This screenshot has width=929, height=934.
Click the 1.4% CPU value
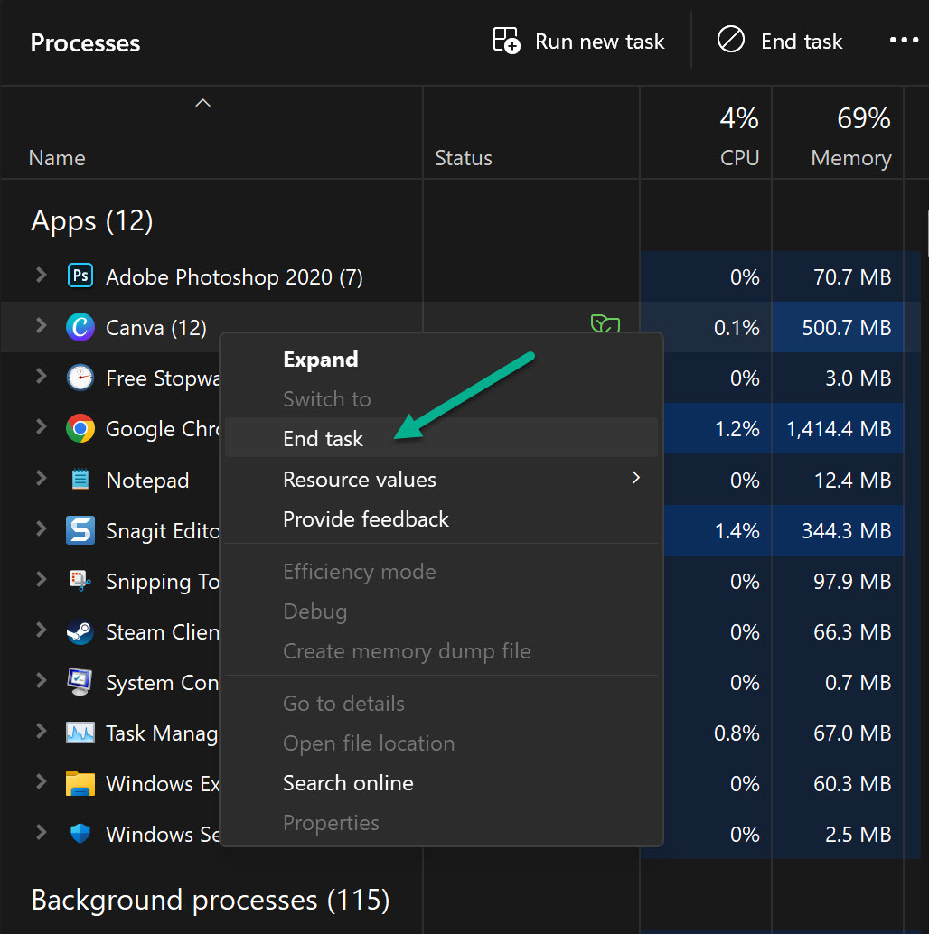point(737,531)
